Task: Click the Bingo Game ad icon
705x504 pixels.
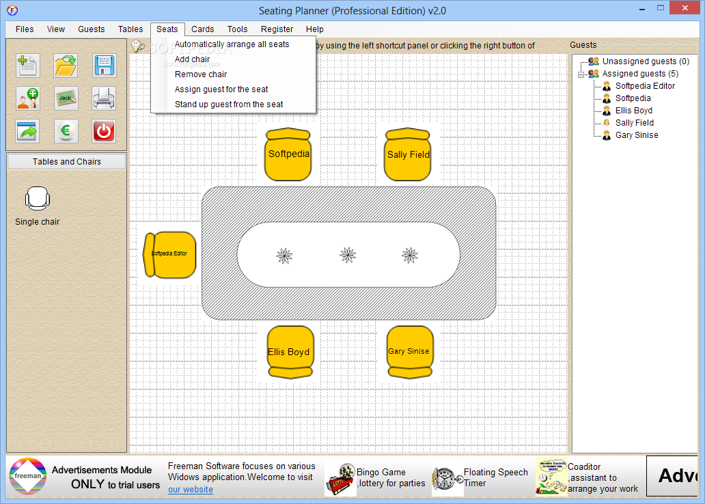Action: coord(340,479)
